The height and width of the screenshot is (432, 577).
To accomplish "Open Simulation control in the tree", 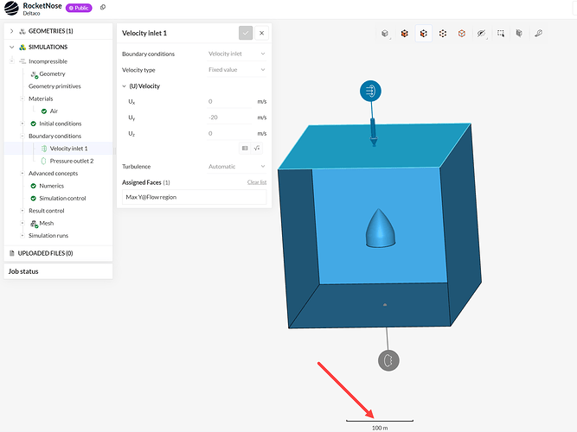I will tap(62, 198).
